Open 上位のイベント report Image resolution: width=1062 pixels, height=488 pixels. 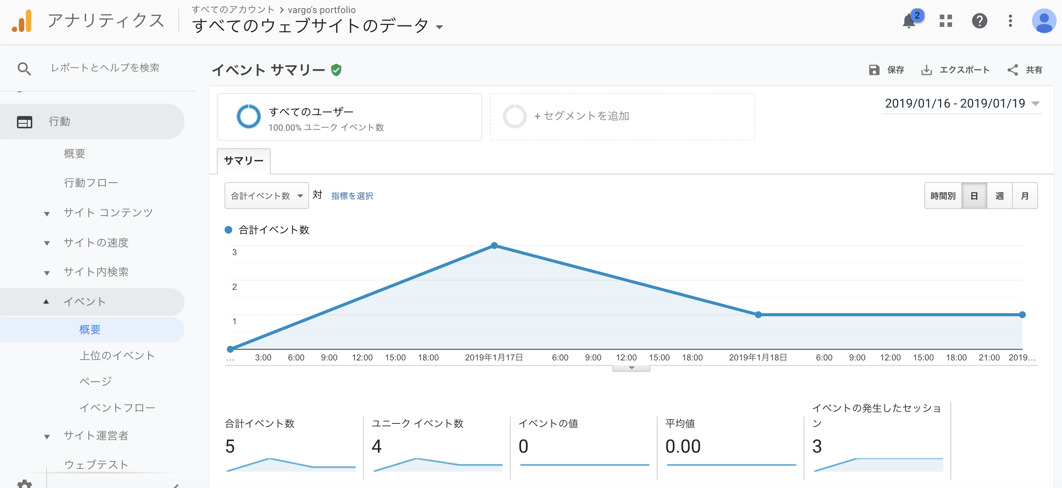pos(117,355)
